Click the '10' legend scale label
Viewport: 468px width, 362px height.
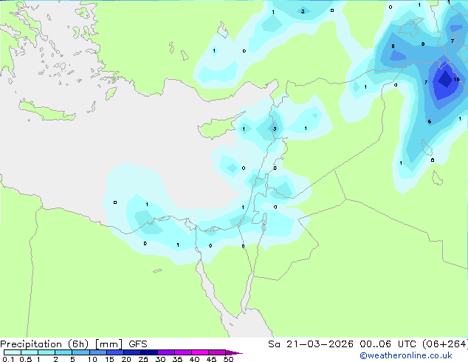click(92, 359)
